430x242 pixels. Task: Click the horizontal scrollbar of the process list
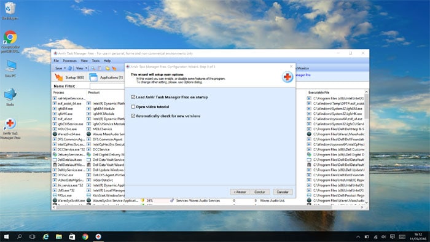click(x=193, y=208)
